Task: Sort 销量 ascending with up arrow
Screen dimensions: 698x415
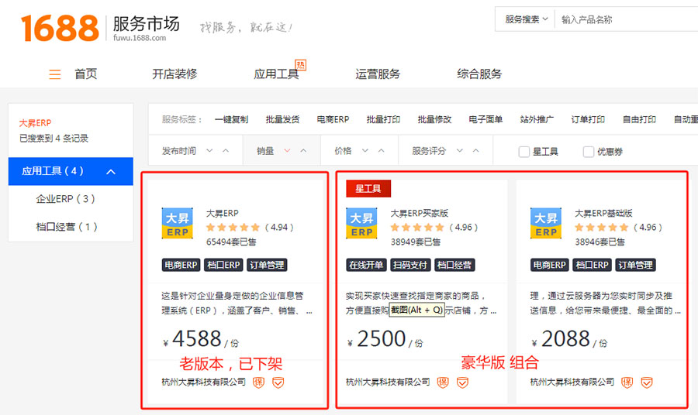Action: coord(303,151)
